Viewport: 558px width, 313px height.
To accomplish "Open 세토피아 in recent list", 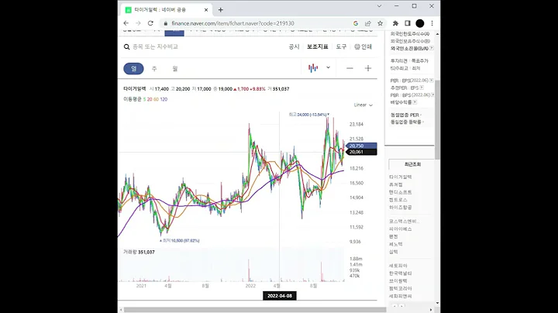I will coord(398,266).
